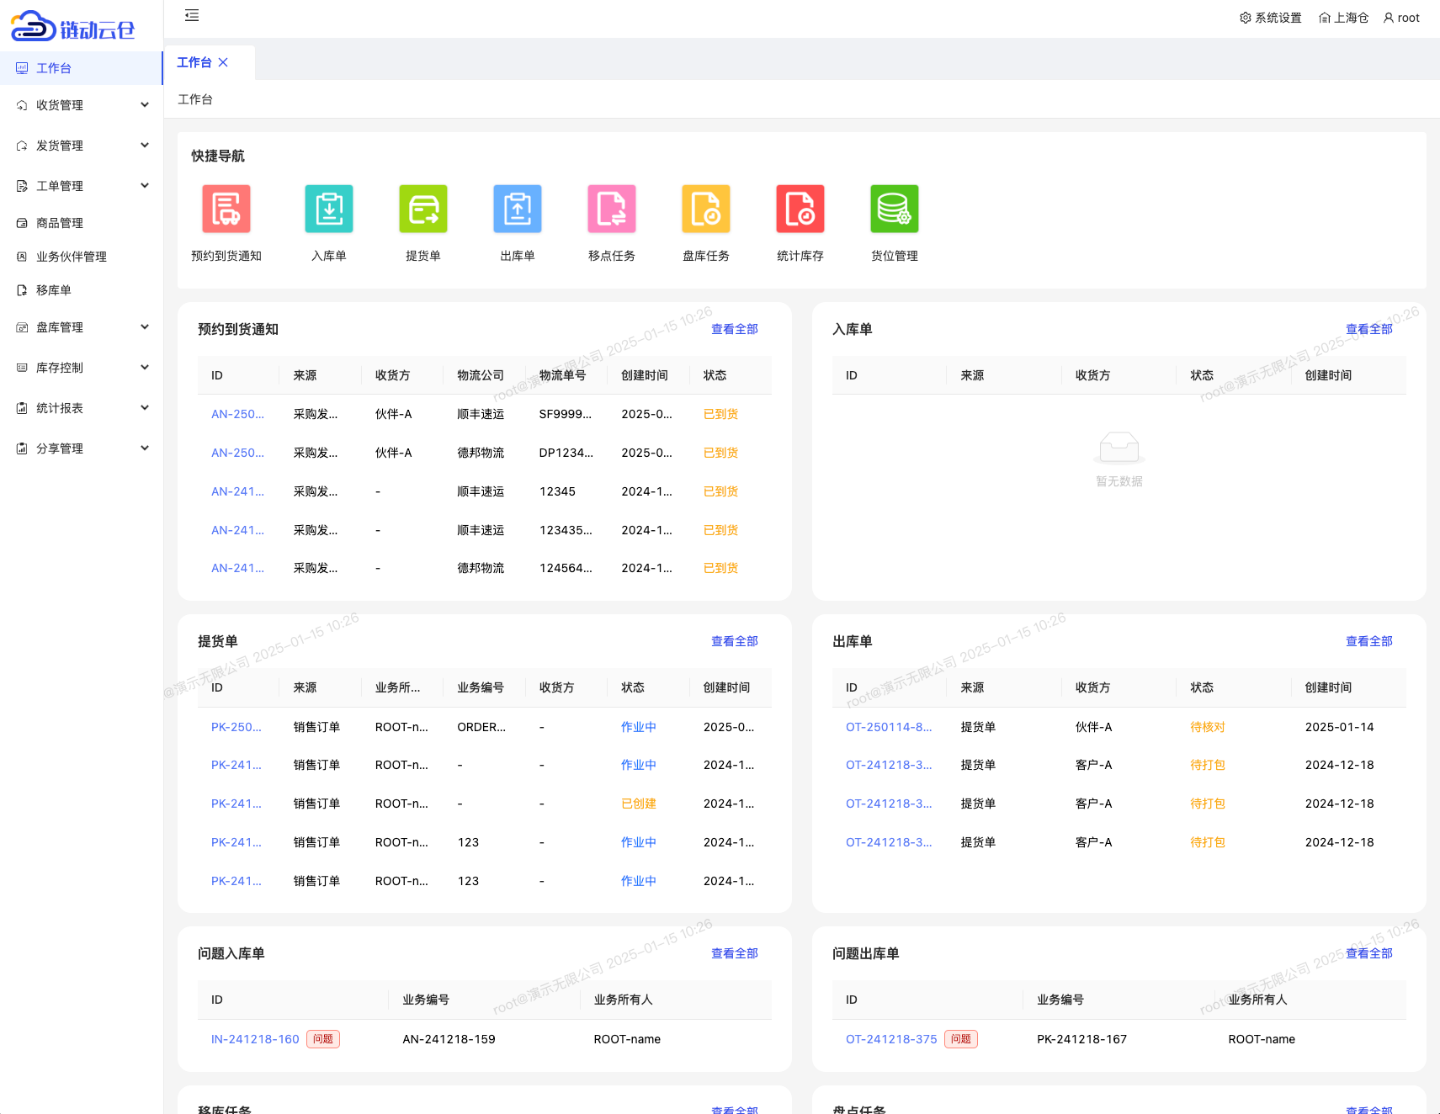
Task: Expand the 发货管理 sidebar menu
Action: click(x=81, y=146)
